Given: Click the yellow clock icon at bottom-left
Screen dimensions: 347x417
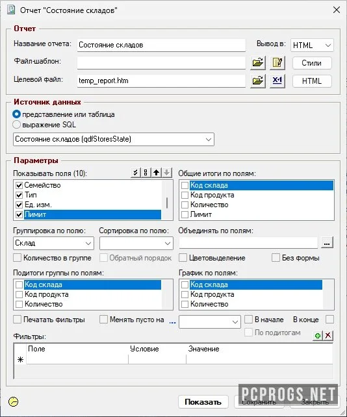Looking at the screenshot, I should [x=13, y=401].
